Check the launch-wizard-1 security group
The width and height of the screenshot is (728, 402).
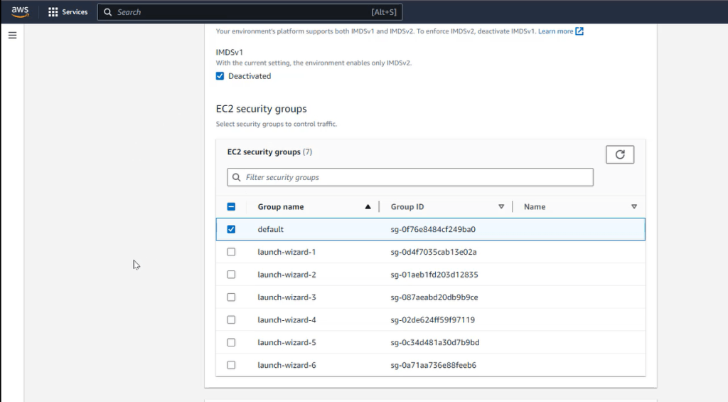[231, 252]
